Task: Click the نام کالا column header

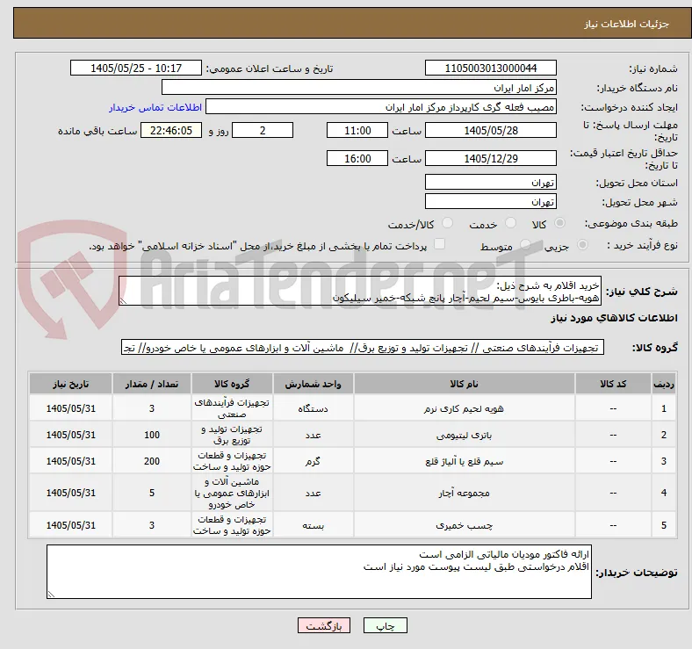Action: (464, 384)
